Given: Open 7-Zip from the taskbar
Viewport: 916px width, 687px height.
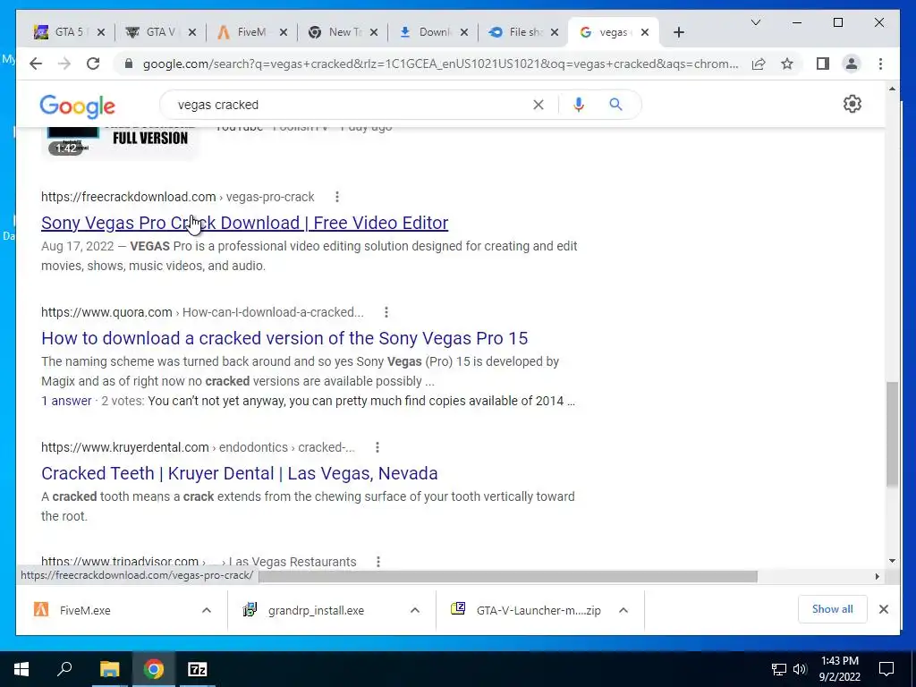Looking at the screenshot, I should coord(198,669).
